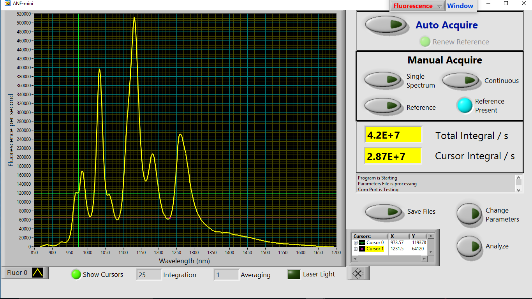The height and width of the screenshot is (299, 532).
Task: Toggle the Laser Light indicator
Action: [x=294, y=274]
